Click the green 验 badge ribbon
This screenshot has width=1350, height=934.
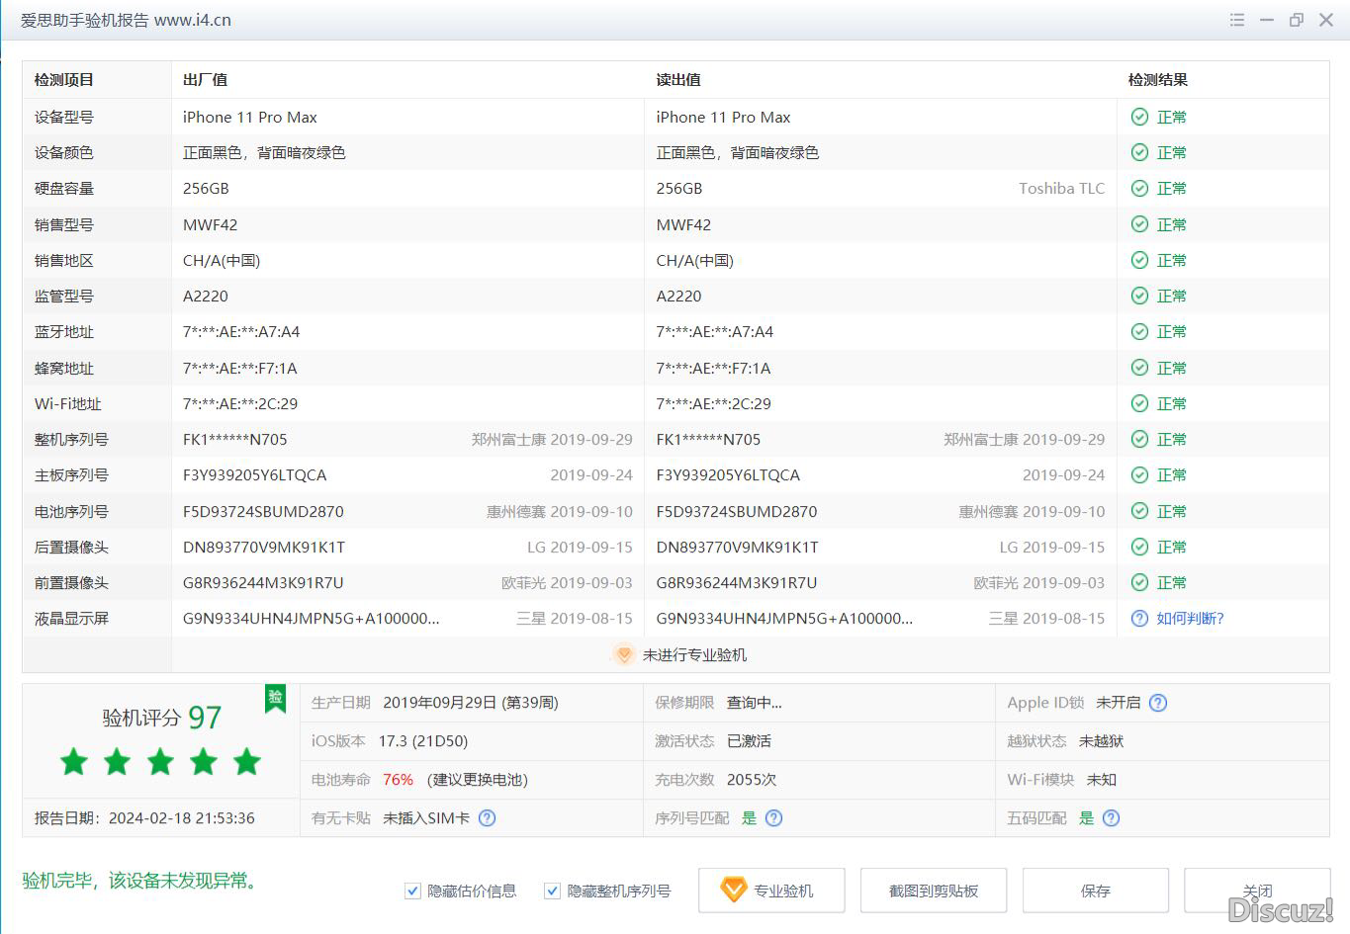(x=275, y=698)
